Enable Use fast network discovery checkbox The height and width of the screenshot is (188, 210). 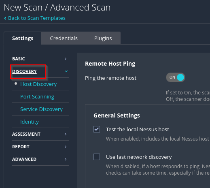[x=97, y=157]
